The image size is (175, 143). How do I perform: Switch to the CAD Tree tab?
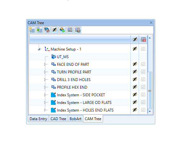[58, 119]
